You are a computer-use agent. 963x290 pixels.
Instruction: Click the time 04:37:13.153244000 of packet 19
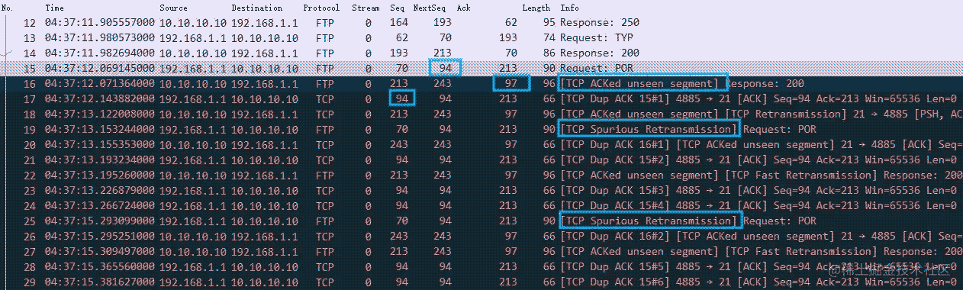pos(100,130)
